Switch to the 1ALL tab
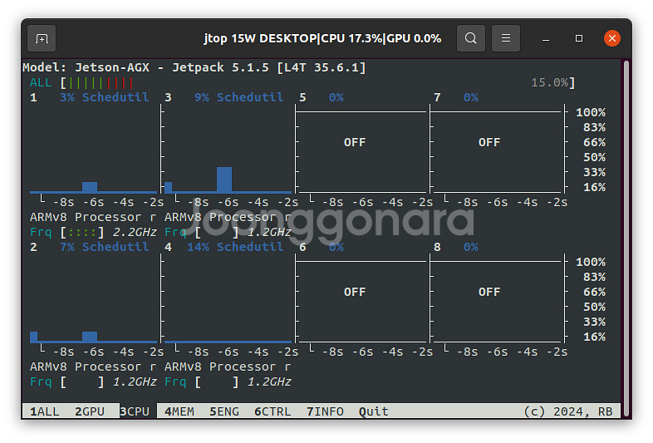653x443 pixels. (x=45, y=411)
